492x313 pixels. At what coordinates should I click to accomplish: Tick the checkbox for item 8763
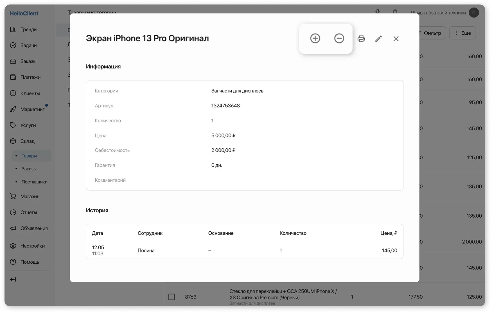coord(171,297)
